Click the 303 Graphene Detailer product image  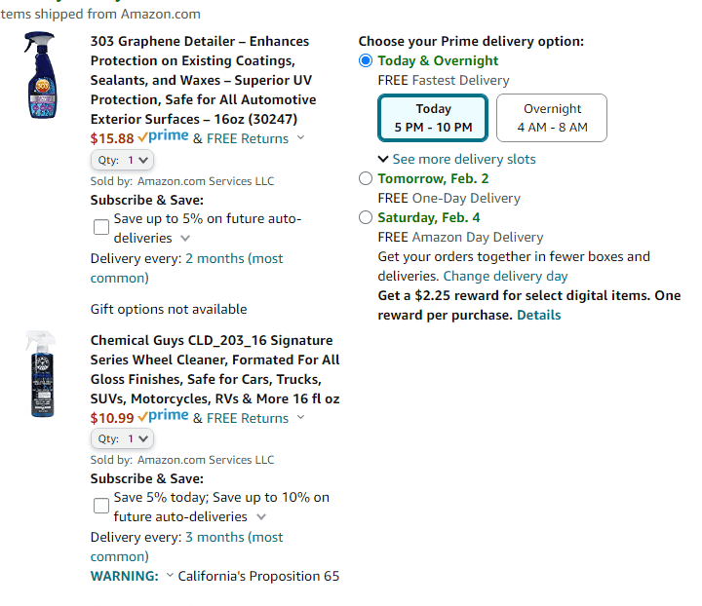pyautogui.click(x=41, y=75)
